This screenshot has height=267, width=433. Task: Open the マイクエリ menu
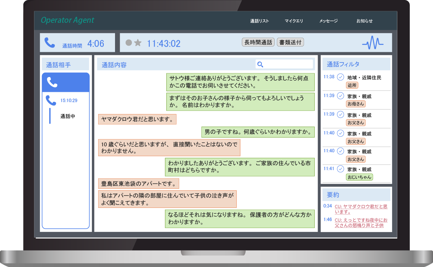tap(294, 21)
